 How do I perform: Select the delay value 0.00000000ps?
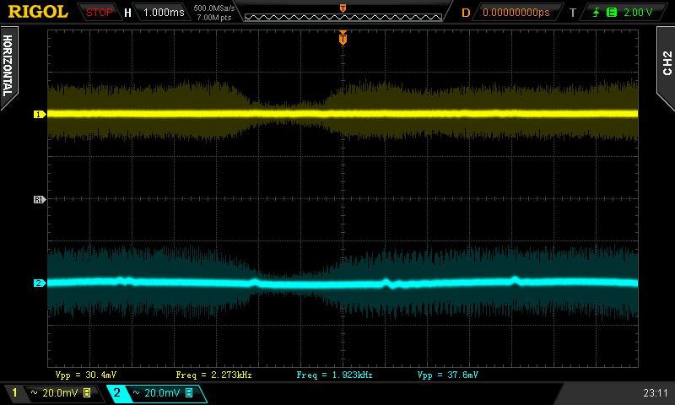click(x=516, y=13)
